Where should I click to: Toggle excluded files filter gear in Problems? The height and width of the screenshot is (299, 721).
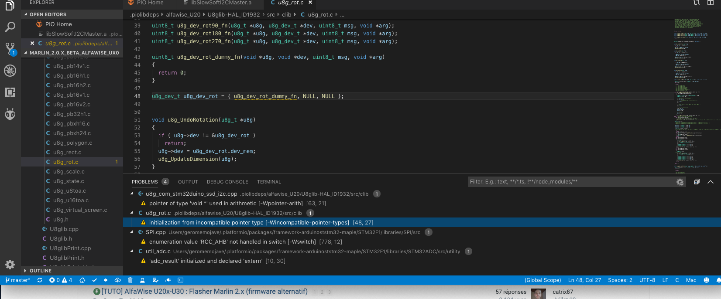point(680,182)
